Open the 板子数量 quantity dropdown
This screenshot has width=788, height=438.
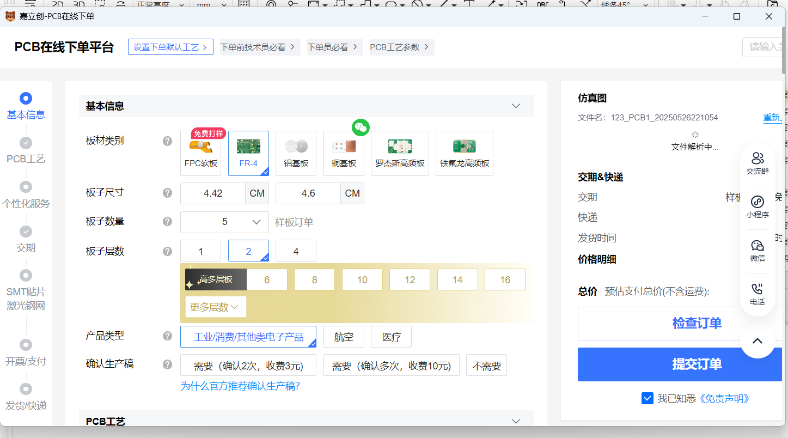224,222
